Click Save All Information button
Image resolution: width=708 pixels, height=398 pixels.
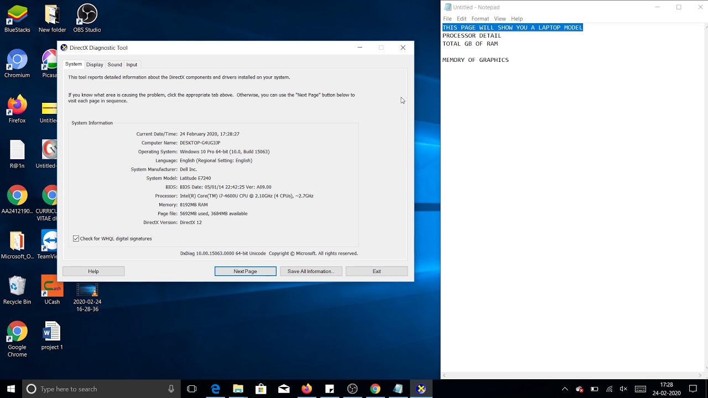311,271
